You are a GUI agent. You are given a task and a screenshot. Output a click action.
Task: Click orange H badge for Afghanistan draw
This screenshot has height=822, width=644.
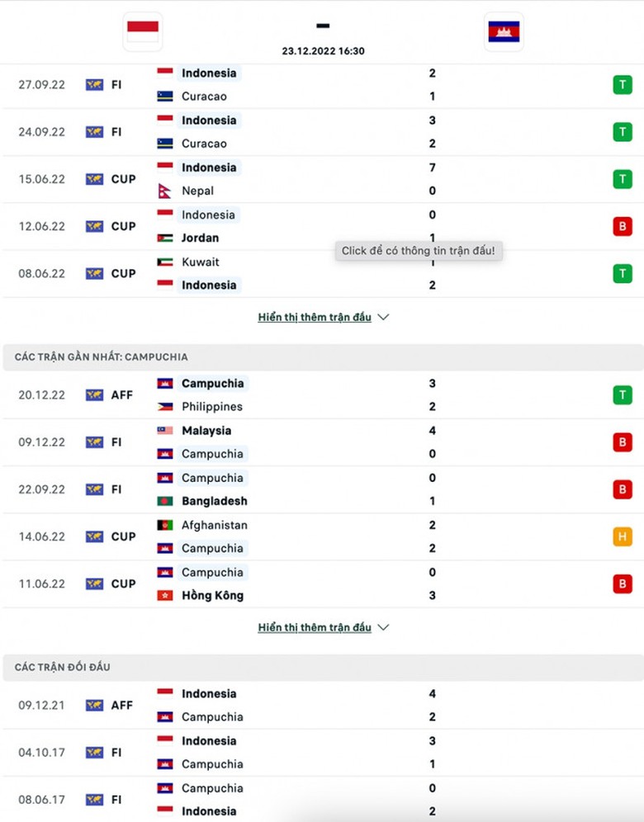[622, 536]
